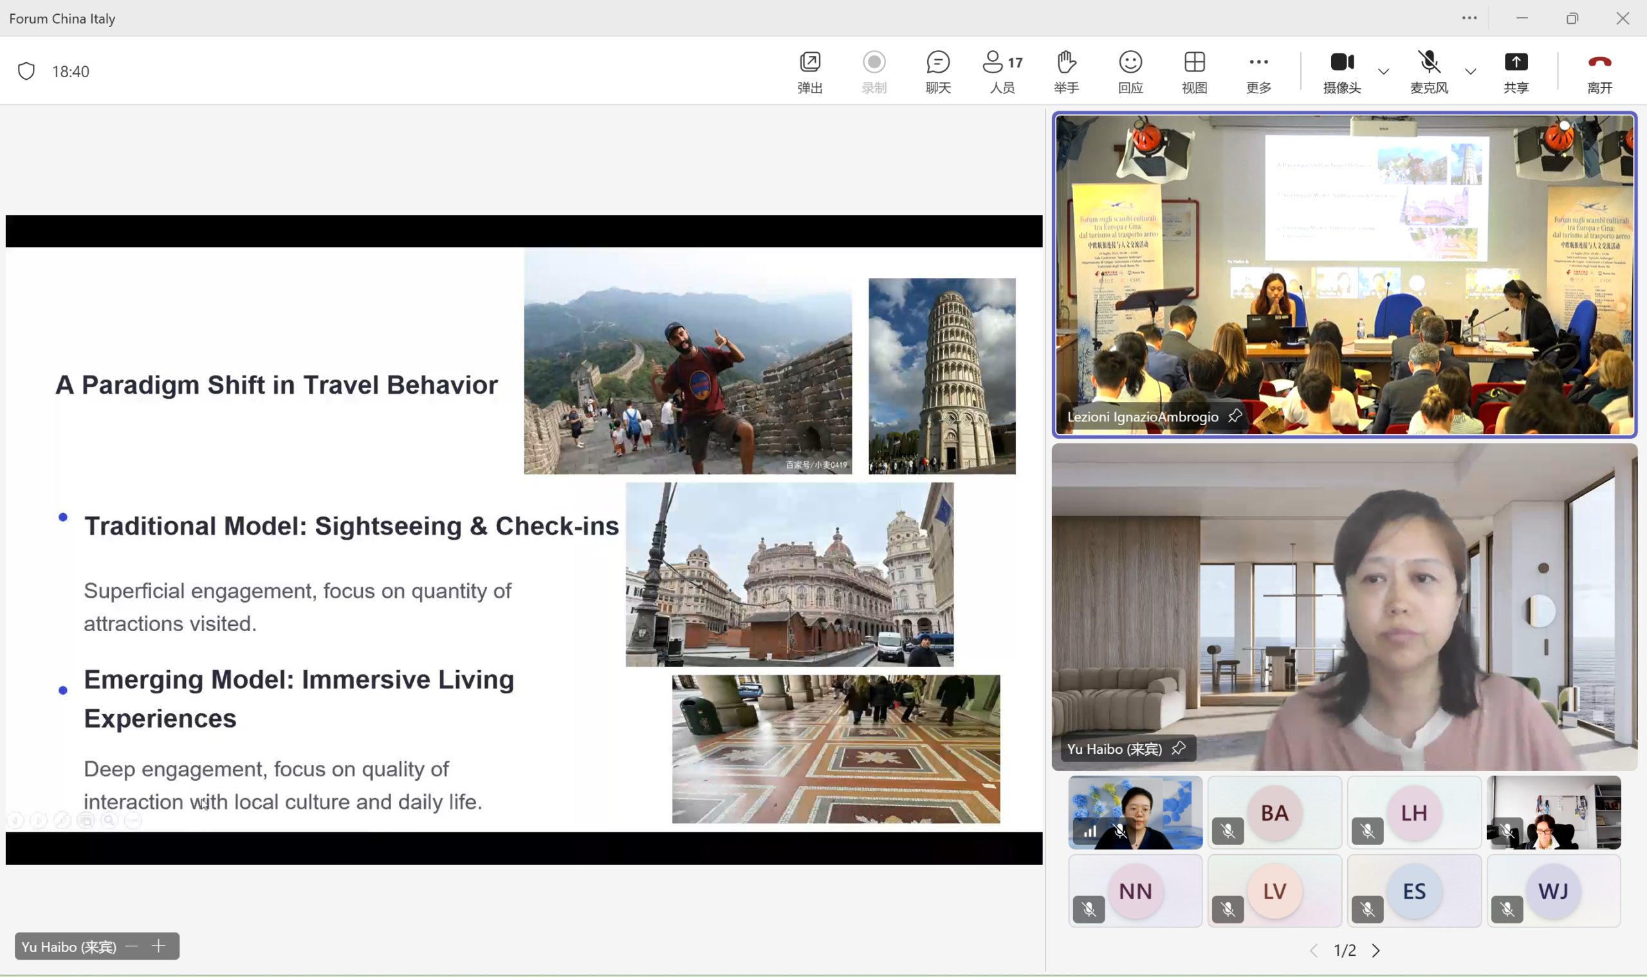Click the faint magnifier icon on the slide
The image size is (1647, 977).
pyautogui.click(x=109, y=820)
